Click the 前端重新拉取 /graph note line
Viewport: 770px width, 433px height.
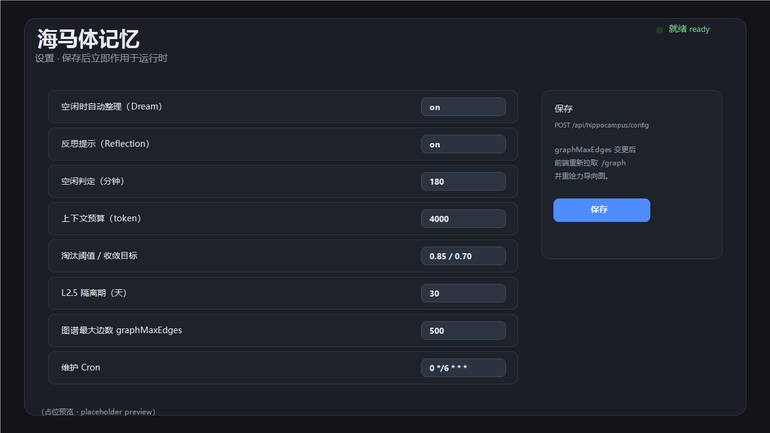click(590, 163)
